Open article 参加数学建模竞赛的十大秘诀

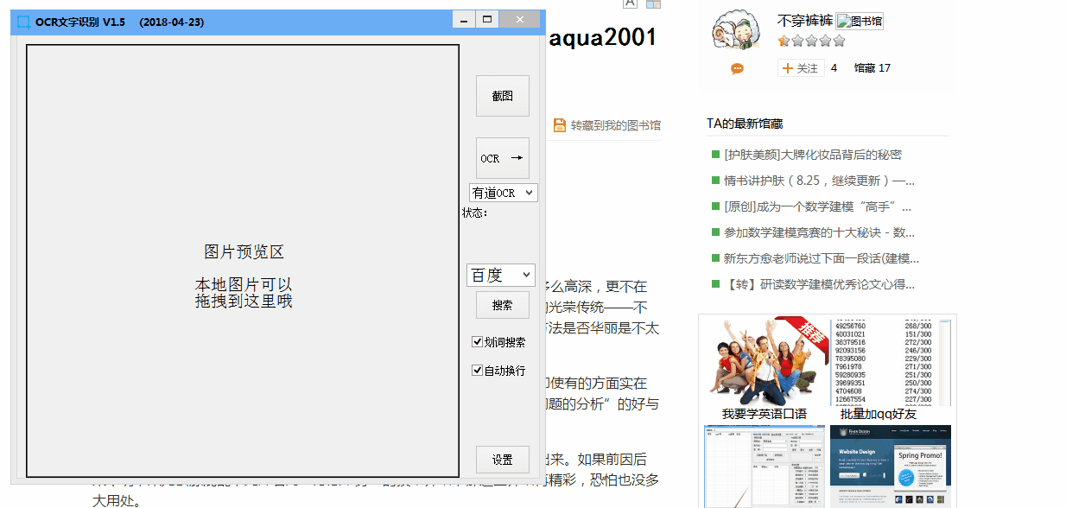(x=820, y=232)
